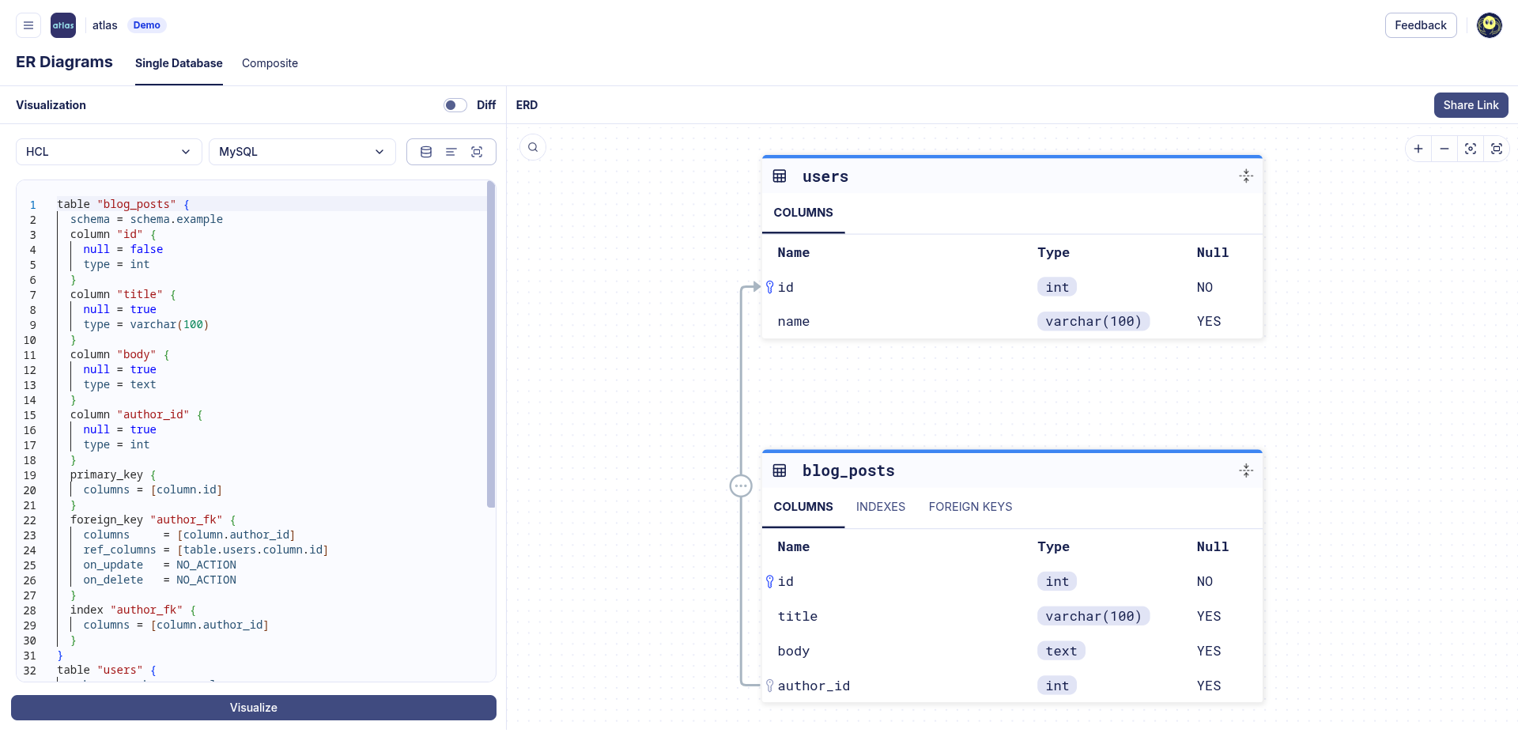Click the relationship edge ellipsis node
Screen dimensions: 1518x733
(x=741, y=486)
